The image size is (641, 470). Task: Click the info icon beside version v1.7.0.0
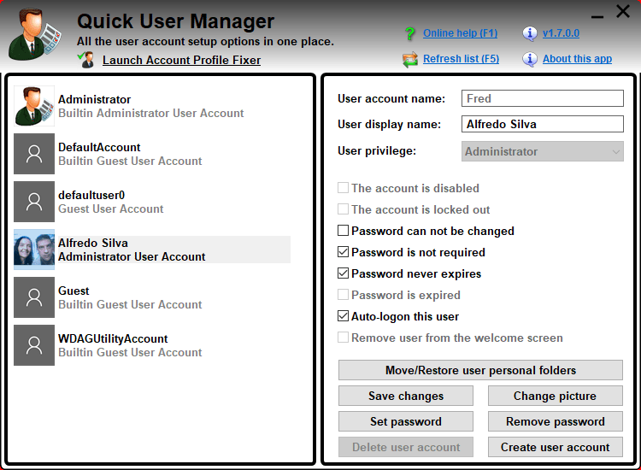(x=530, y=33)
